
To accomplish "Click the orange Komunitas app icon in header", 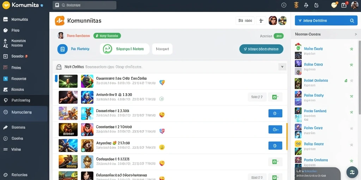I will (x=60, y=21).
